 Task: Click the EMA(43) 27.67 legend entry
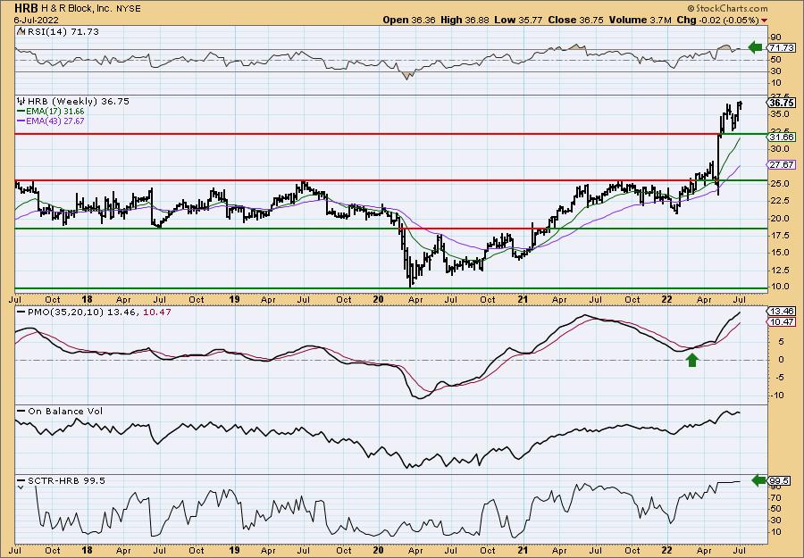tap(50, 121)
